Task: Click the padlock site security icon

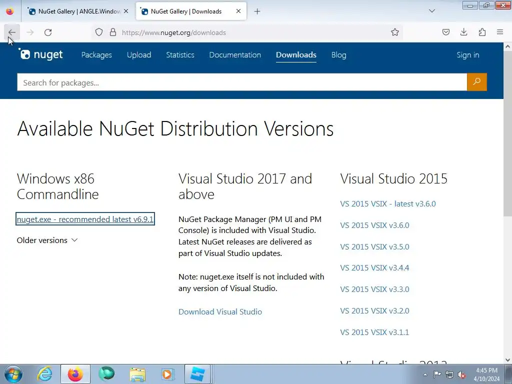Action: click(x=113, y=32)
